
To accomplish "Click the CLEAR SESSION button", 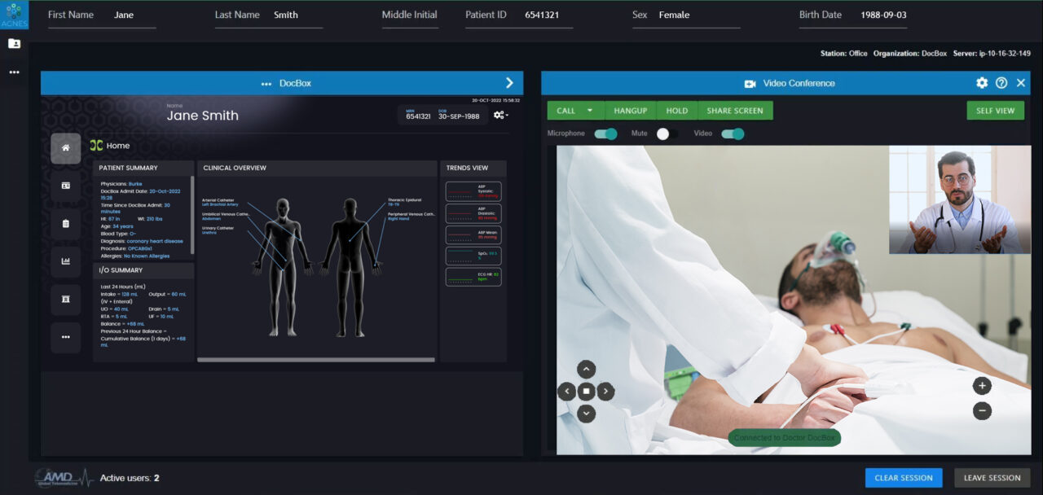I will tap(903, 478).
